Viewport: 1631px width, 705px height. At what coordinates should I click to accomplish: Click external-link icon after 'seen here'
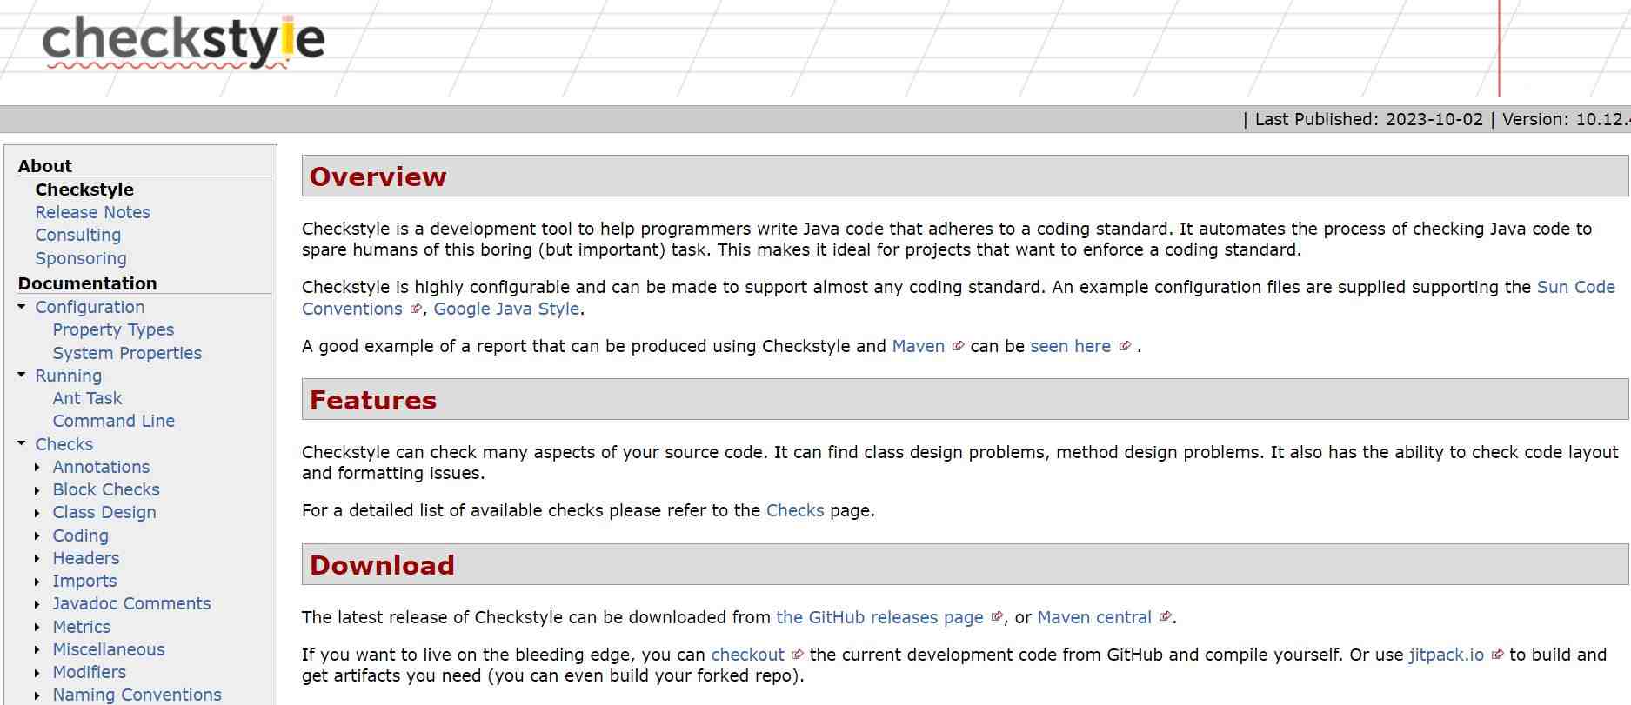tap(1124, 346)
